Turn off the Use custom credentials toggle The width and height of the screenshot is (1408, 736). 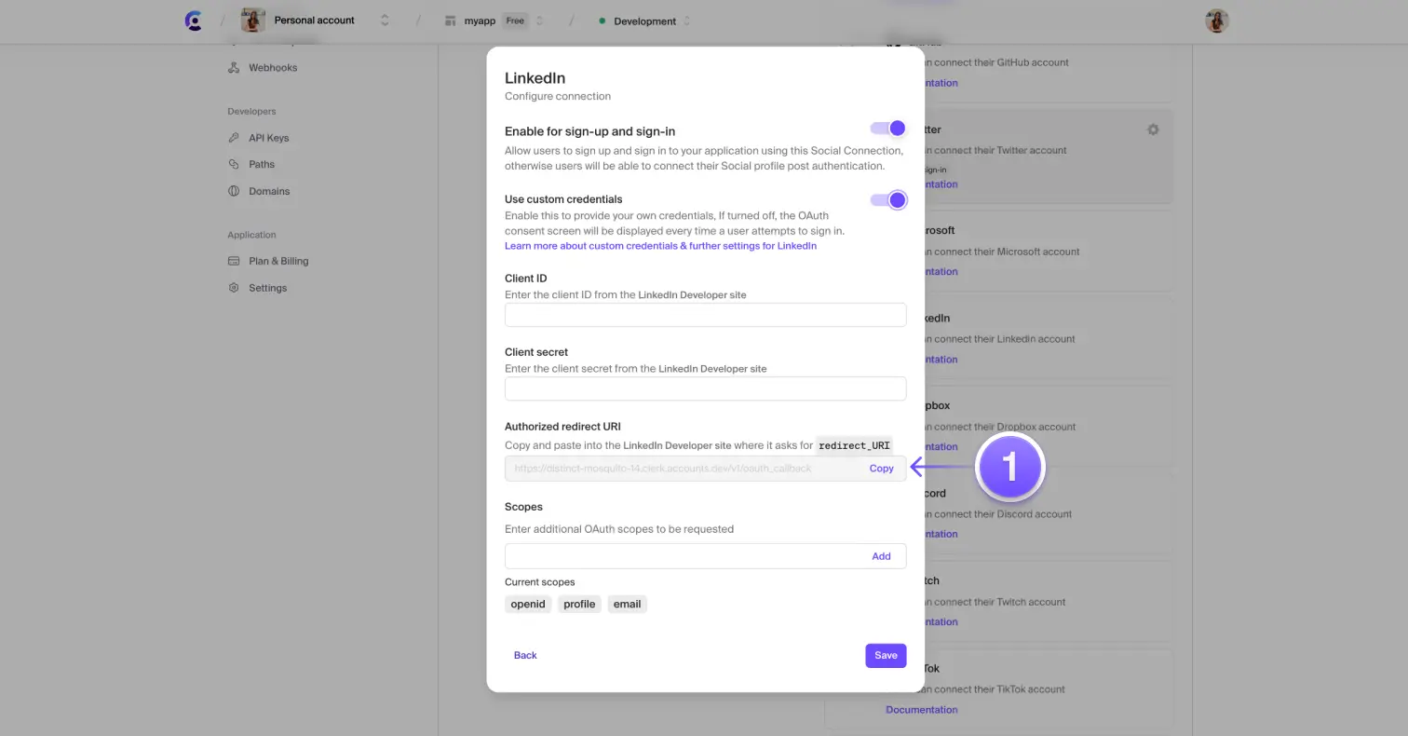(887, 199)
